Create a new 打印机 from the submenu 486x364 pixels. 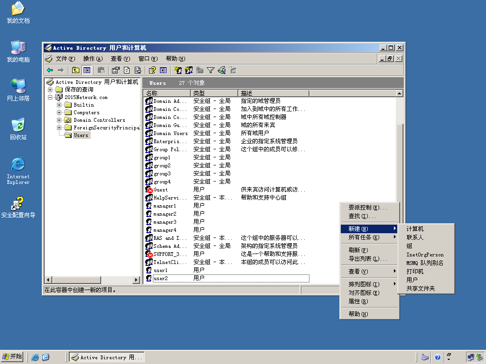tap(426, 272)
